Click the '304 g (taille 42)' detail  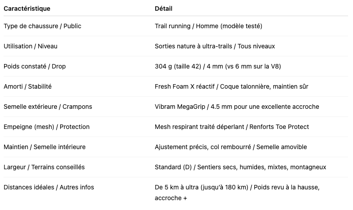(x=178, y=67)
